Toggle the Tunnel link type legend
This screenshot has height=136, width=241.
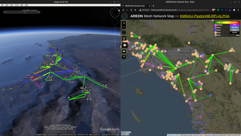click(x=235, y=30)
